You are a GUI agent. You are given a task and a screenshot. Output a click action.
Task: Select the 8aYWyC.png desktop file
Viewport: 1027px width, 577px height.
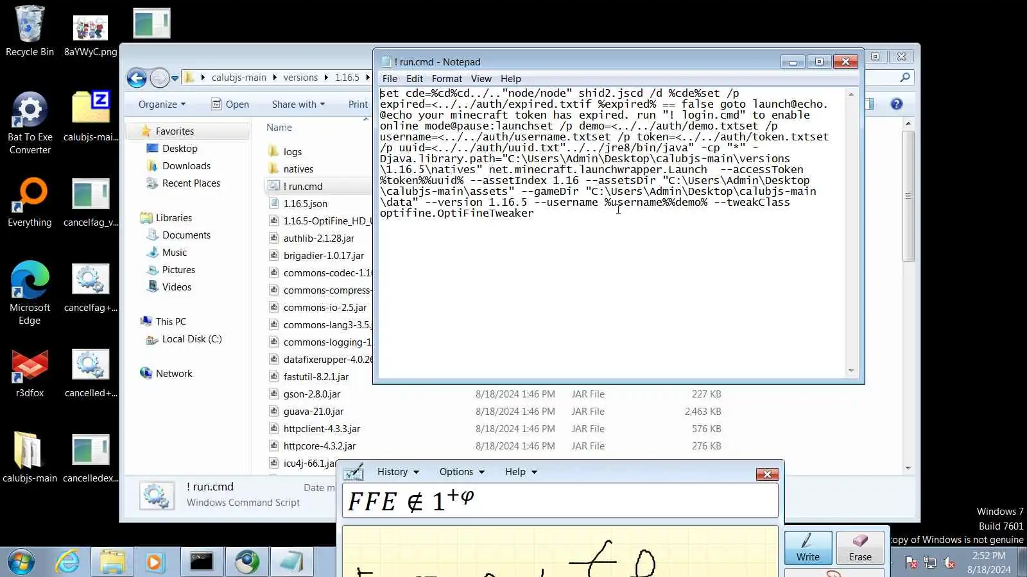[91, 36]
